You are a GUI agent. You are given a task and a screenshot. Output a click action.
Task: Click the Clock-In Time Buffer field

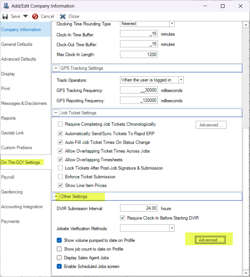[x=139, y=34]
